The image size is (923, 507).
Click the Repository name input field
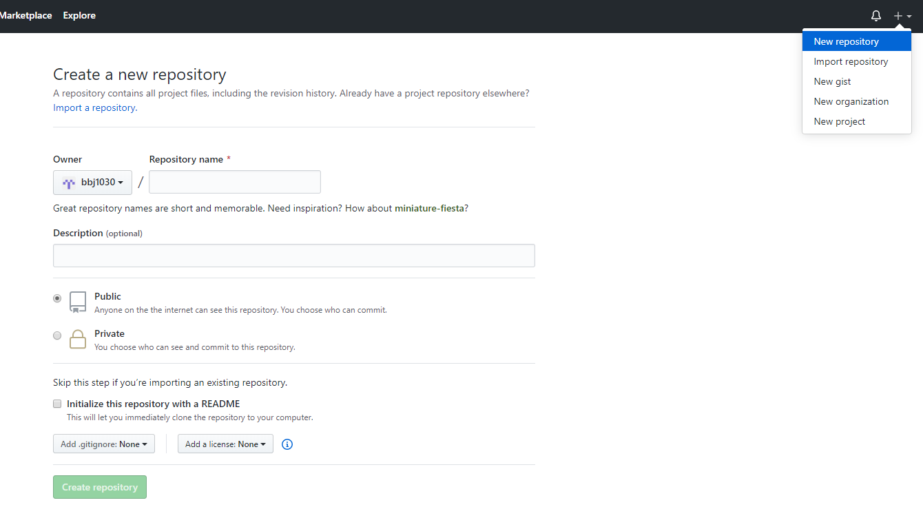click(235, 182)
